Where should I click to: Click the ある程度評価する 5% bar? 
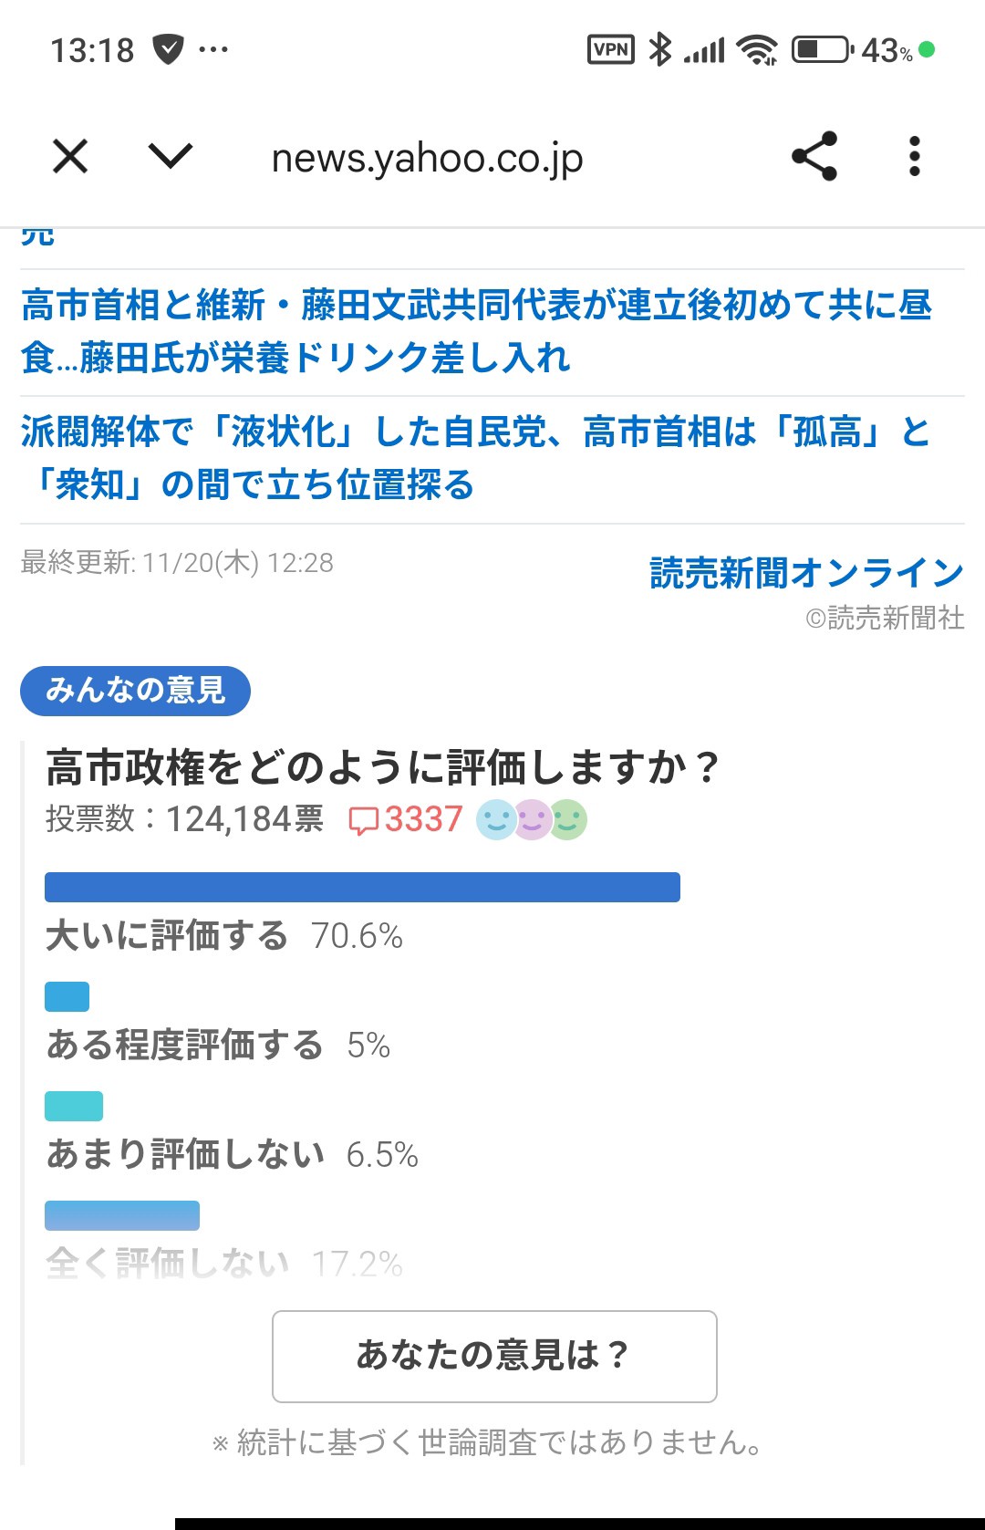point(67,997)
